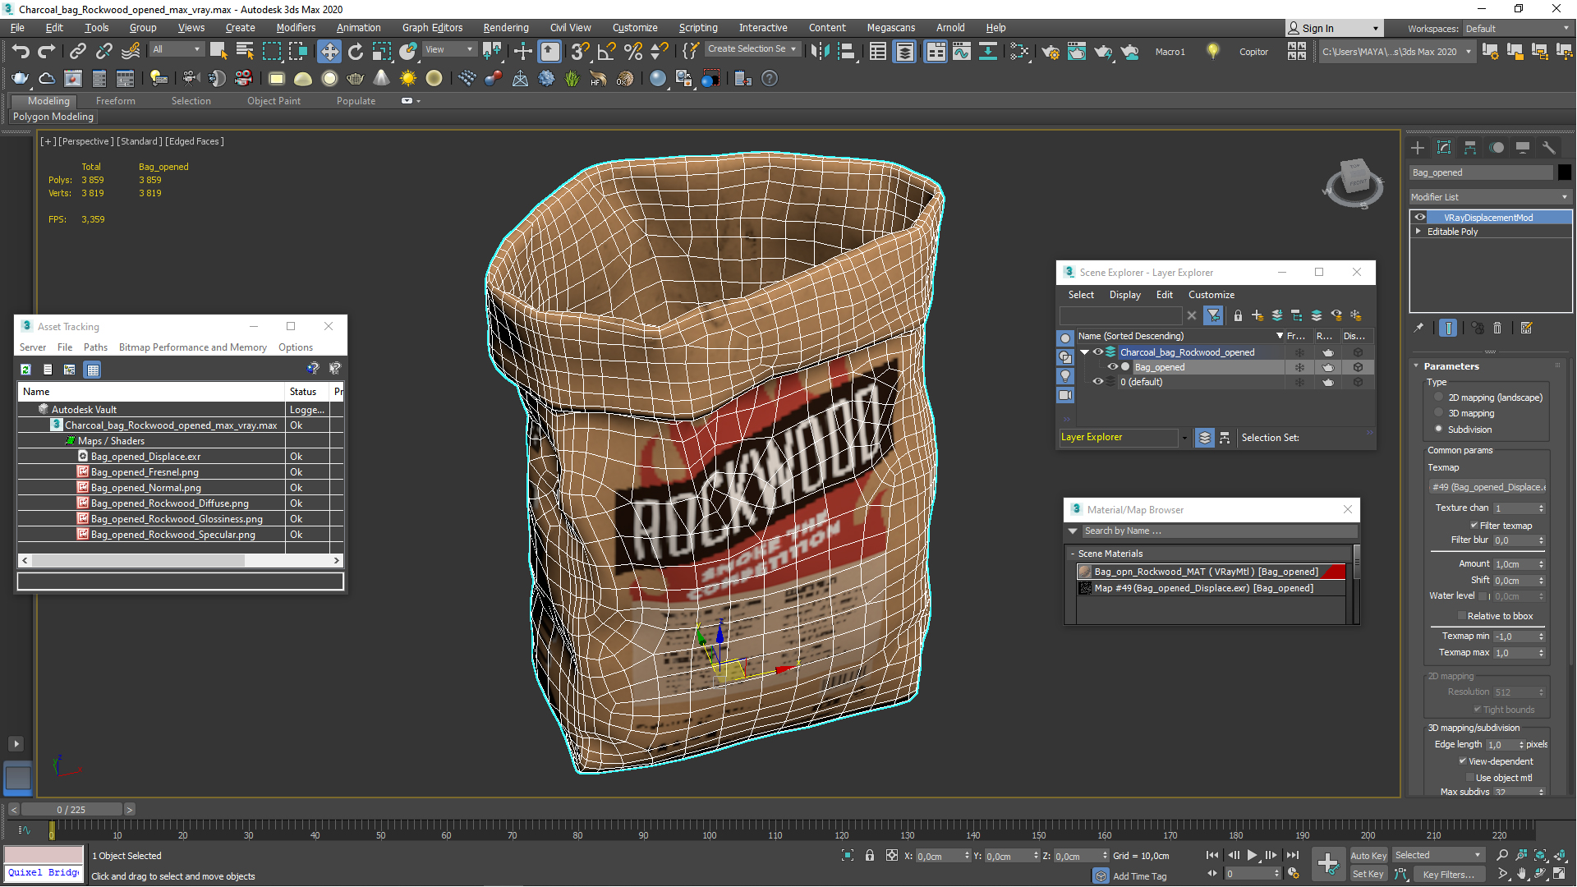Open the Utilities wrench tab

point(1549,148)
